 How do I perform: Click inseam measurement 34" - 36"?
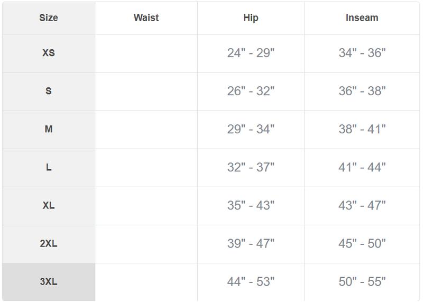tap(362, 53)
